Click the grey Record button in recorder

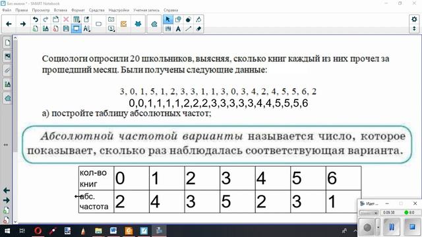pos(367,227)
